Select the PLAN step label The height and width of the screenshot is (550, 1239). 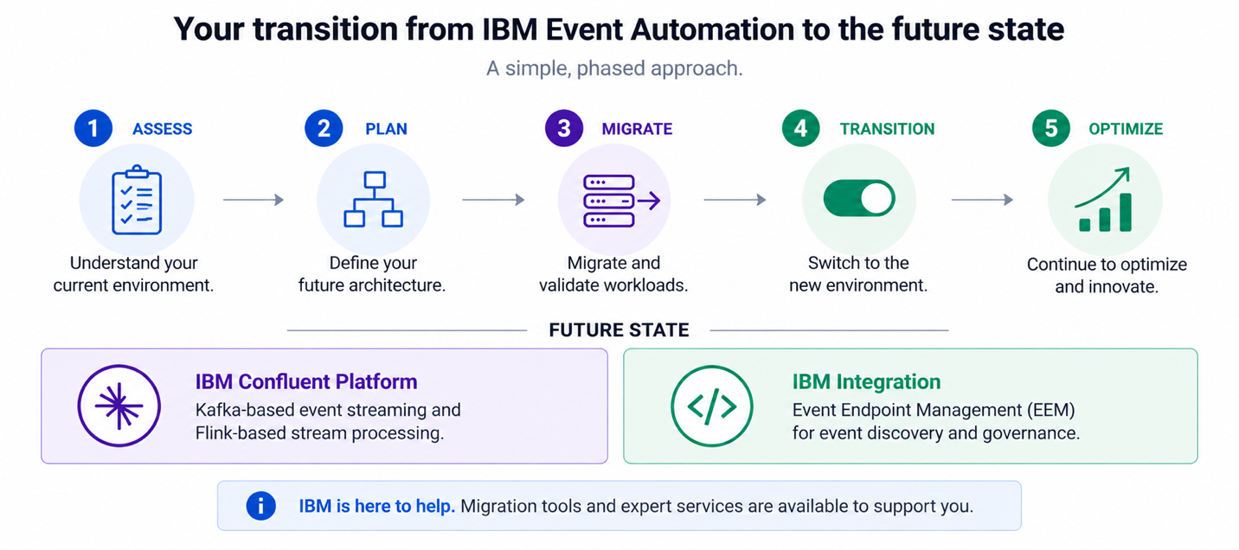pos(386,129)
